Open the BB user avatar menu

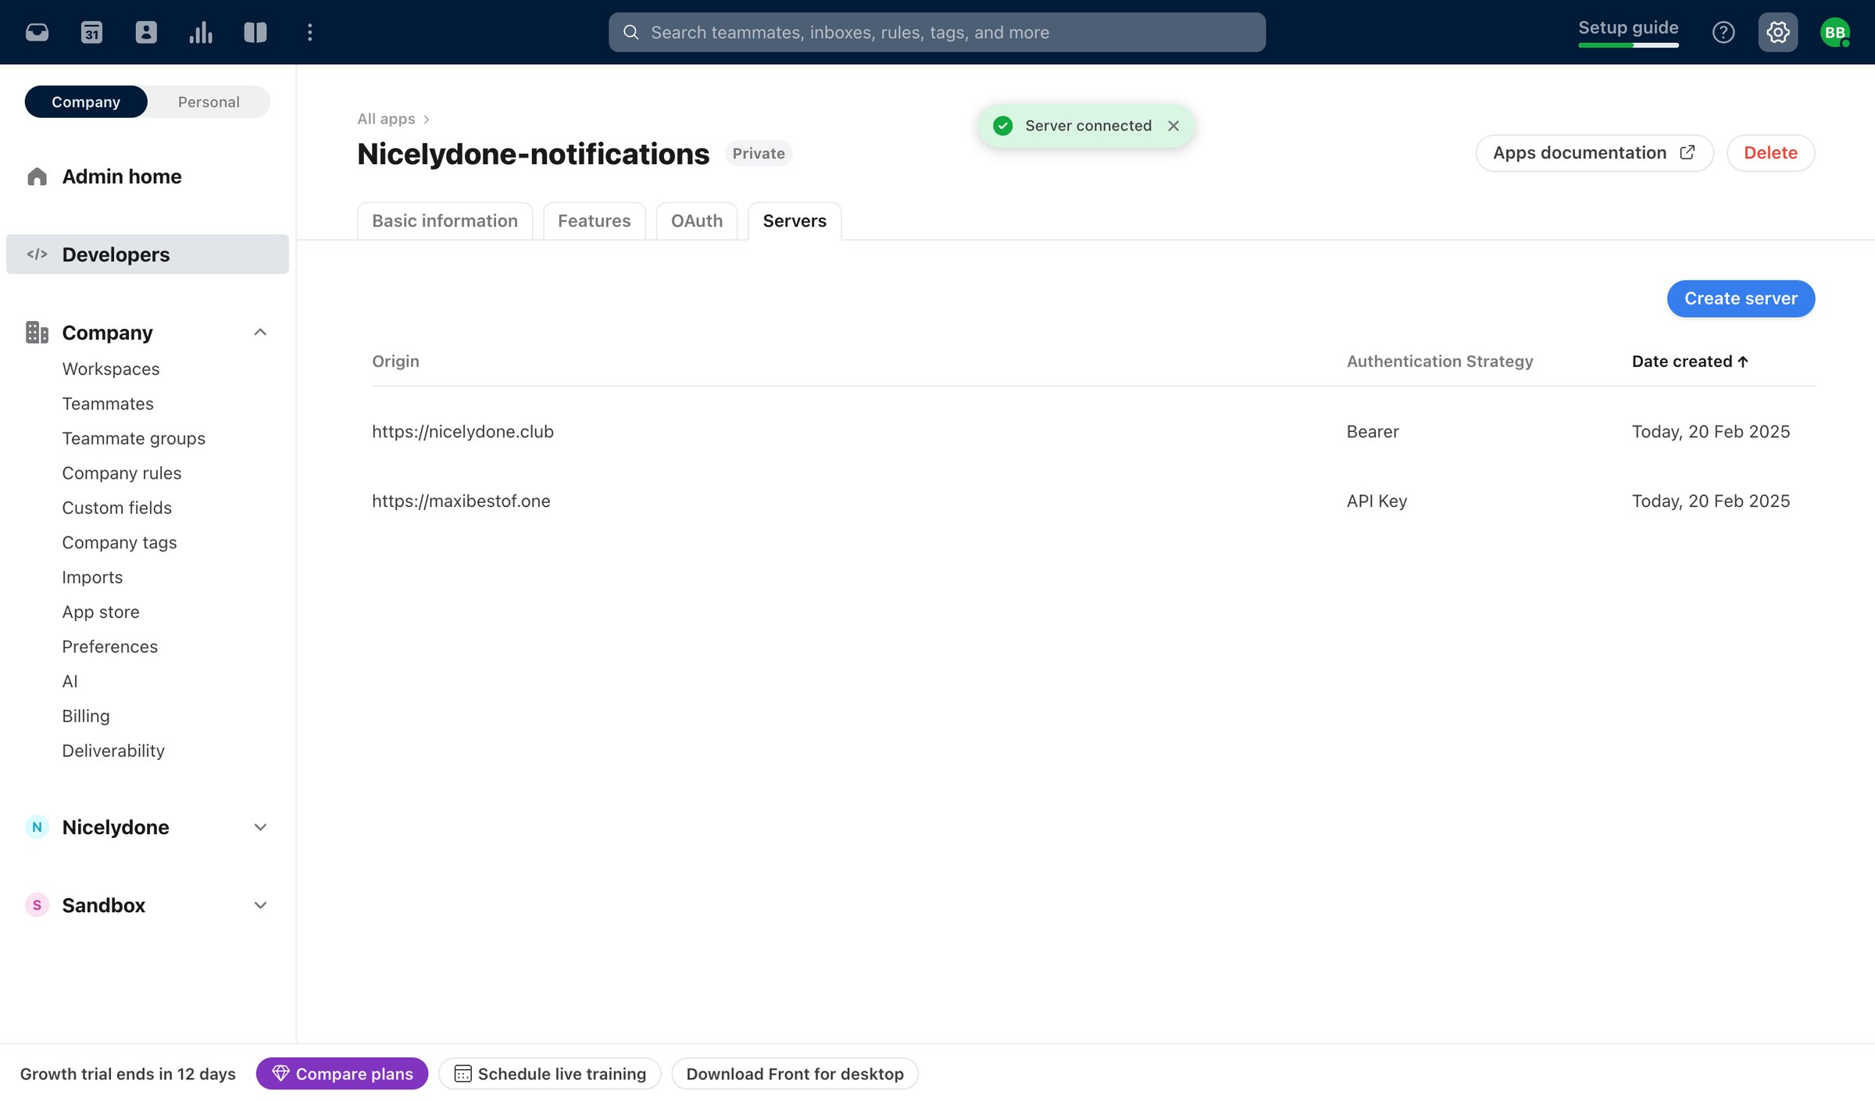(x=1834, y=32)
